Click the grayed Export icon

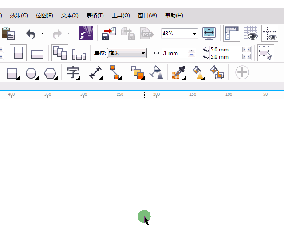click(128, 33)
